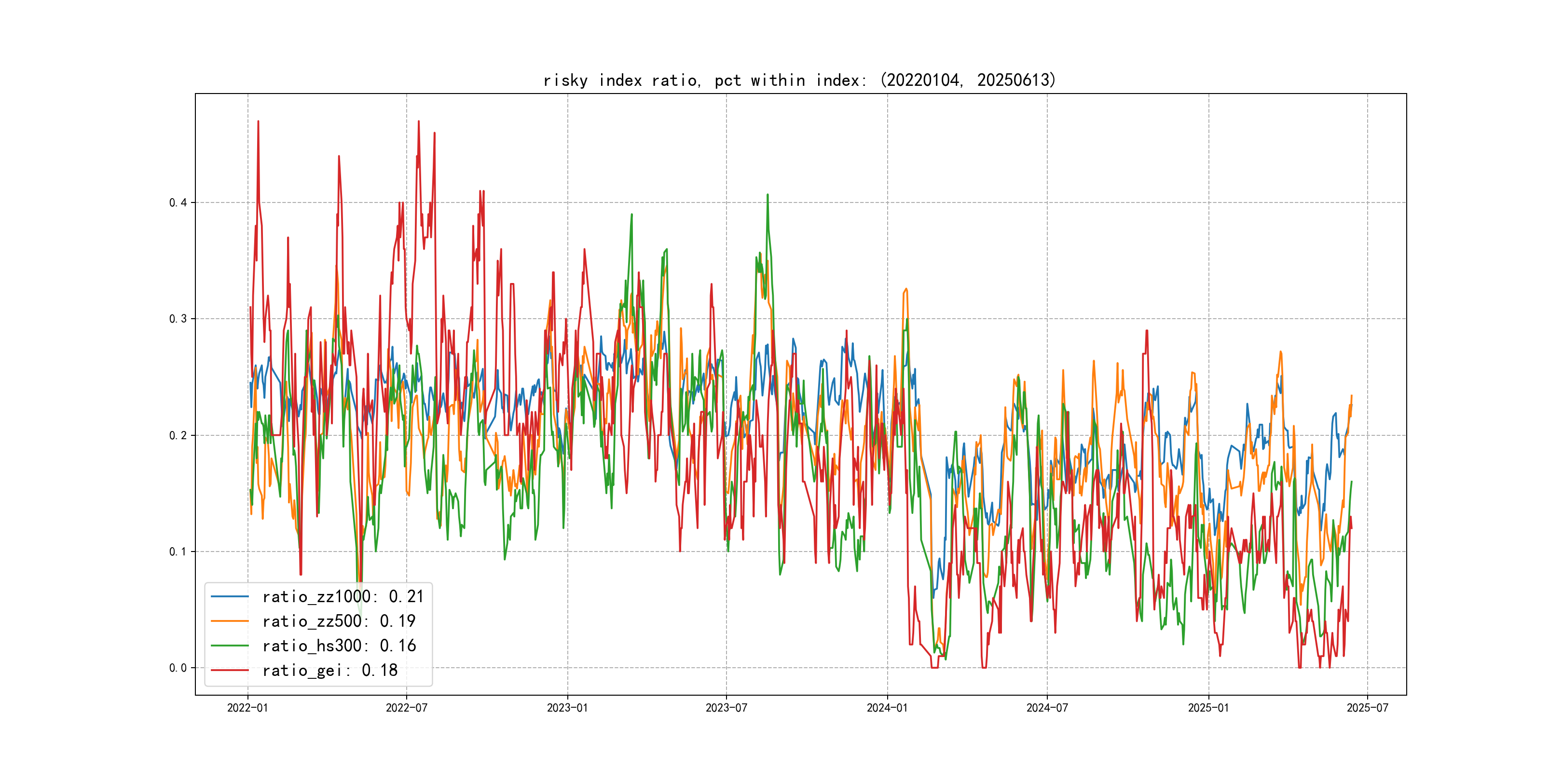Click the 0.2 y-axis tick label
Image resolution: width=1563 pixels, height=781 pixels.
pos(178,435)
